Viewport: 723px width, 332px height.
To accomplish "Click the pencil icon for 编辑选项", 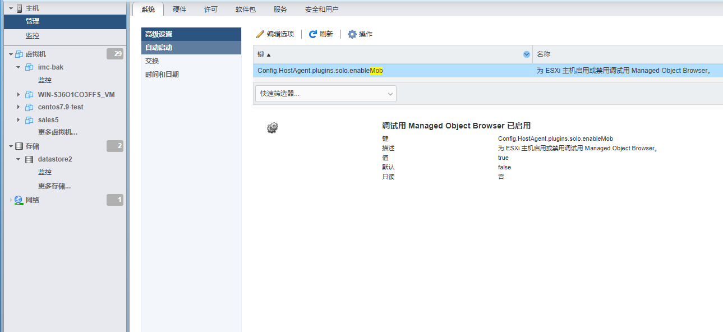I will coord(260,34).
